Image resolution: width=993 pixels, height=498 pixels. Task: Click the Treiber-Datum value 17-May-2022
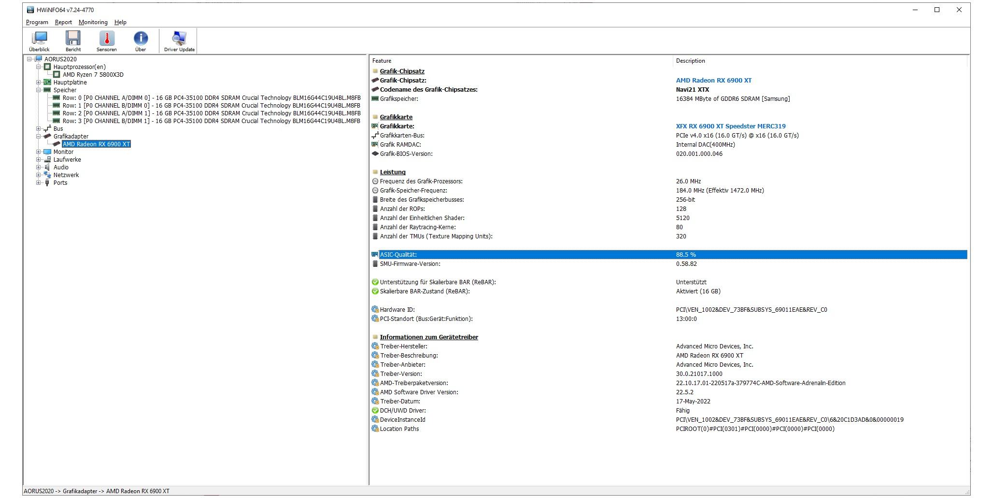point(693,401)
